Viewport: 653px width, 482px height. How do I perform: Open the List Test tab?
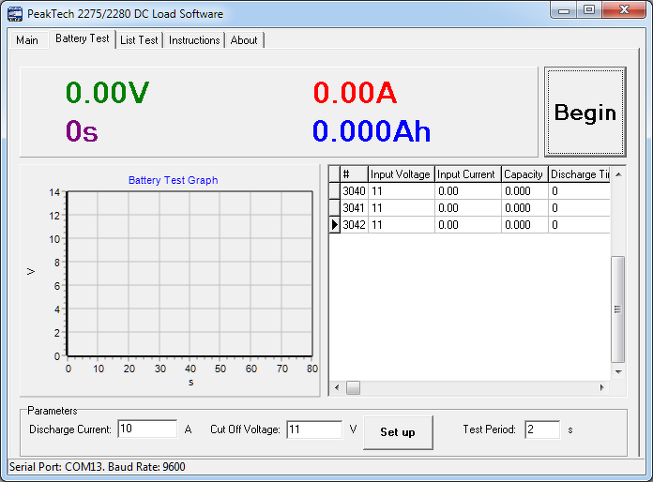tap(139, 40)
